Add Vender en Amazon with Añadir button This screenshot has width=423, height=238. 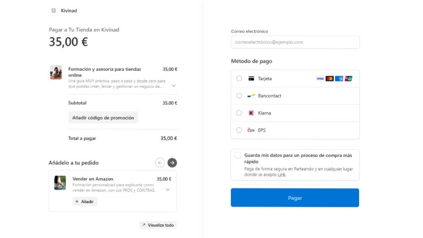(x=85, y=202)
